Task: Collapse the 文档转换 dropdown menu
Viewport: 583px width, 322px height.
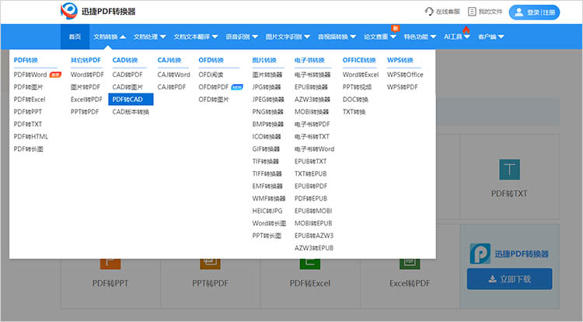Action: (110, 37)
